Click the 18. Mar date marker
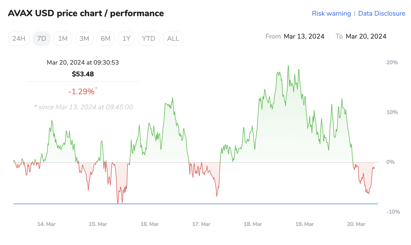Viewport: 411px width, 245px height. (253, 224)
